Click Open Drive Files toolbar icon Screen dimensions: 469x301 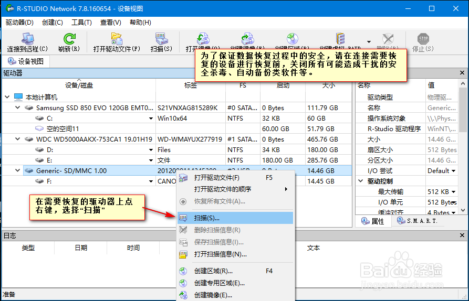tap(117, 39)
